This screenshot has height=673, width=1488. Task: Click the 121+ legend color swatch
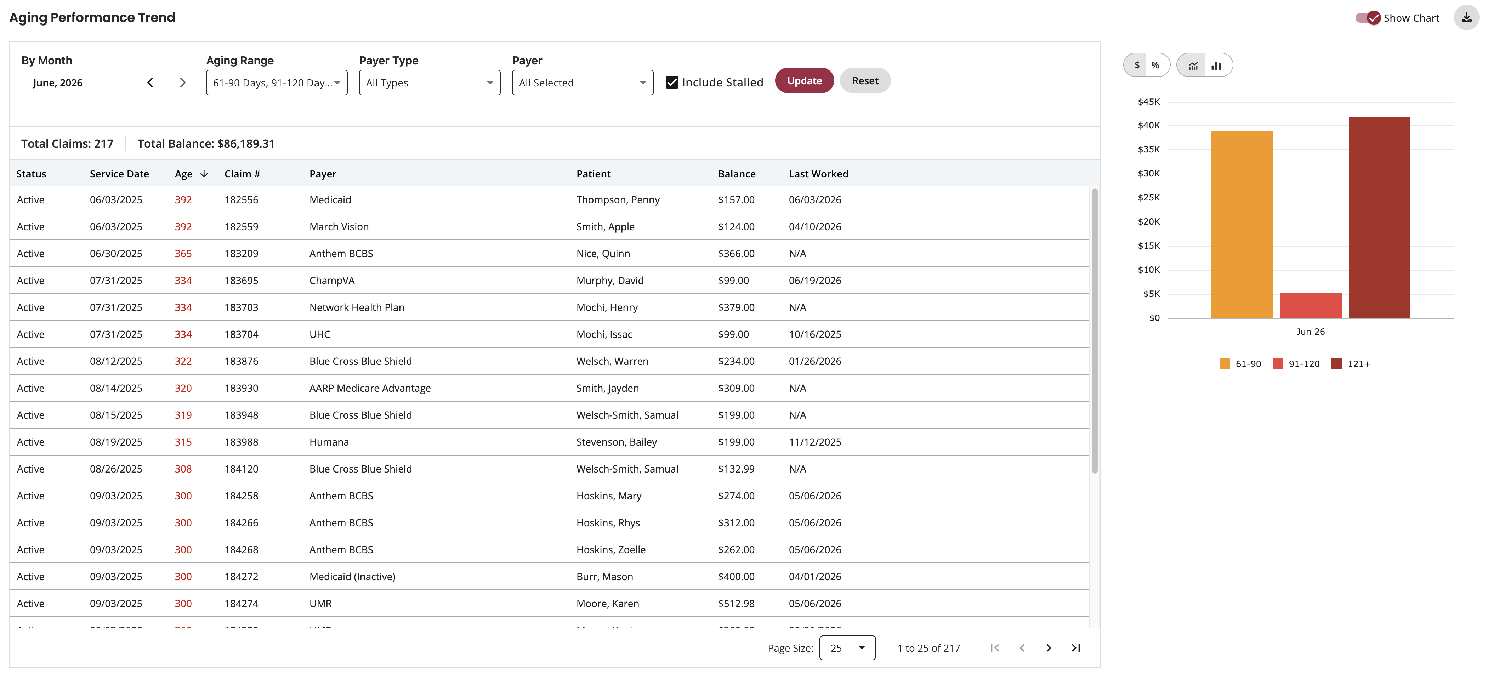click(x=1336, y=363)
